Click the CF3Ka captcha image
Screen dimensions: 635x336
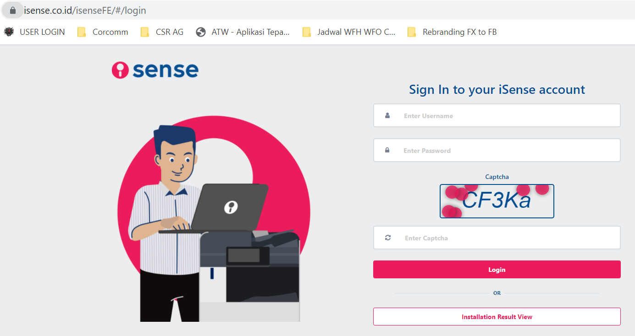pyautogui.click(x=497, y=201)
